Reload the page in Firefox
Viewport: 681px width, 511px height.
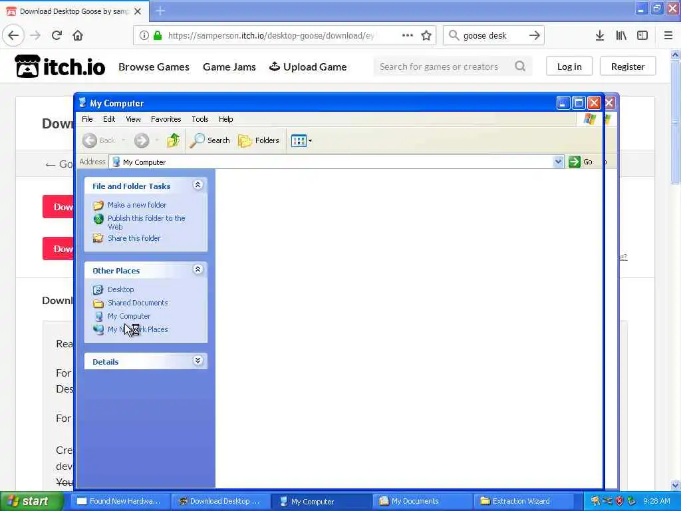(x=57, y=35)
